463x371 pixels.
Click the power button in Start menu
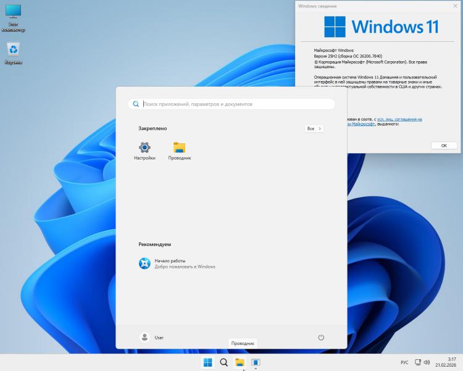[x=321, y=337]
